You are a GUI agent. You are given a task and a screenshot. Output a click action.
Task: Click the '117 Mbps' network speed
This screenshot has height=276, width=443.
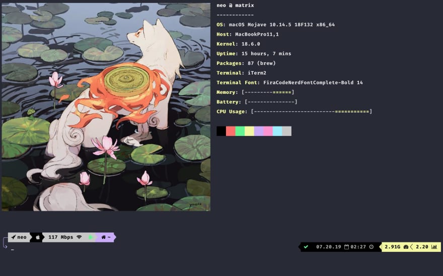click(x=61, y=237)
